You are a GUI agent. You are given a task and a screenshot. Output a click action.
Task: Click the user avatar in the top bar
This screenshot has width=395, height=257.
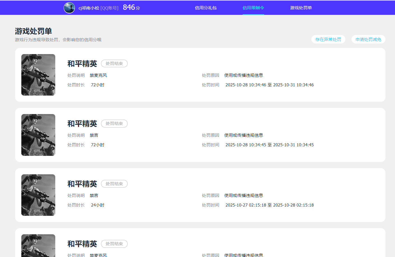pos(69,8)
